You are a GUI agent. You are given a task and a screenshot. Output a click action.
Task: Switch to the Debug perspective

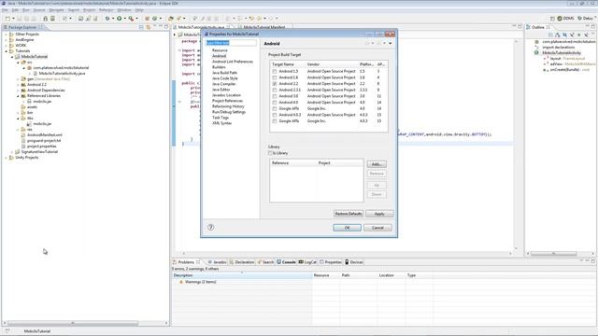[x=586, y=19]
